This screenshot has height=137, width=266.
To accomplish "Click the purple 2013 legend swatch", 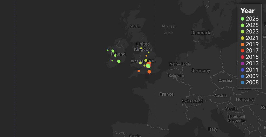I will pos(242,63).
